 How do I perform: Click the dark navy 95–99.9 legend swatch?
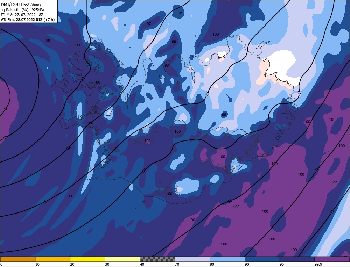pos(297,259)
